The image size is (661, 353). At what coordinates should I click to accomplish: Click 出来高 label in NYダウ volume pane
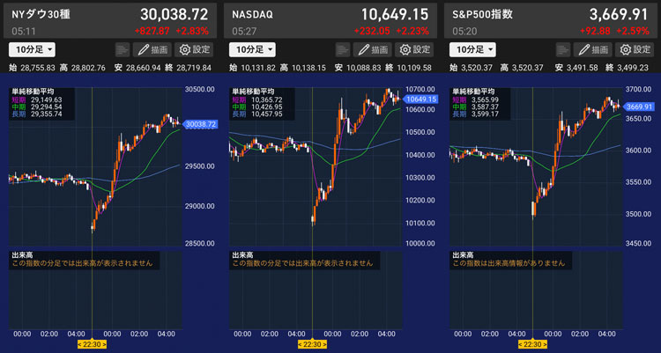click(22, 255)
